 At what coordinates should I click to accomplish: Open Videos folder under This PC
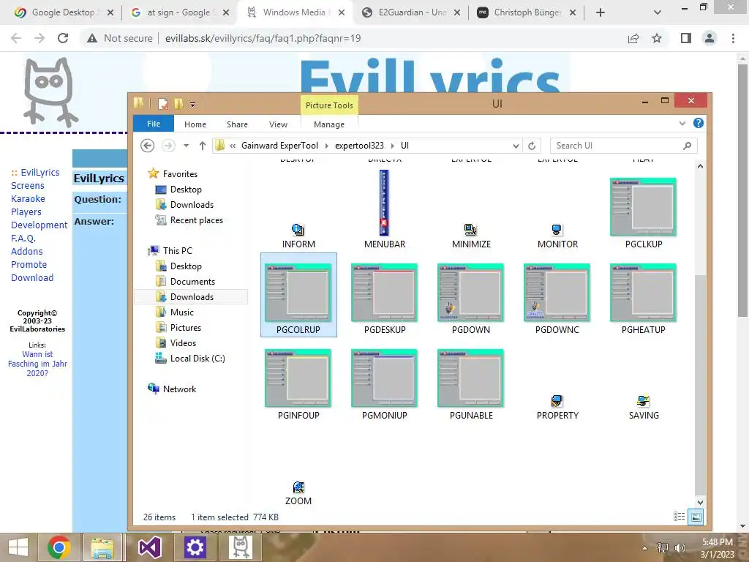pos(183,342)
